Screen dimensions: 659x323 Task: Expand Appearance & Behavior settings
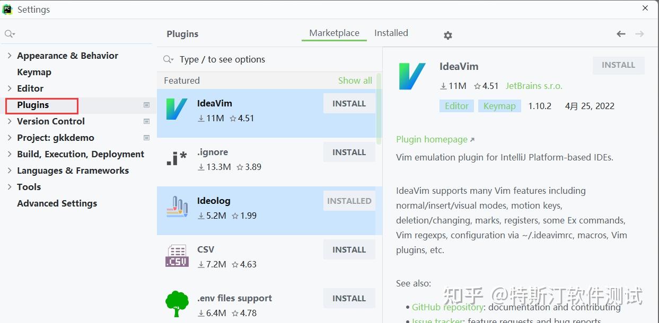pyautogui.click(x=10, y=56)
